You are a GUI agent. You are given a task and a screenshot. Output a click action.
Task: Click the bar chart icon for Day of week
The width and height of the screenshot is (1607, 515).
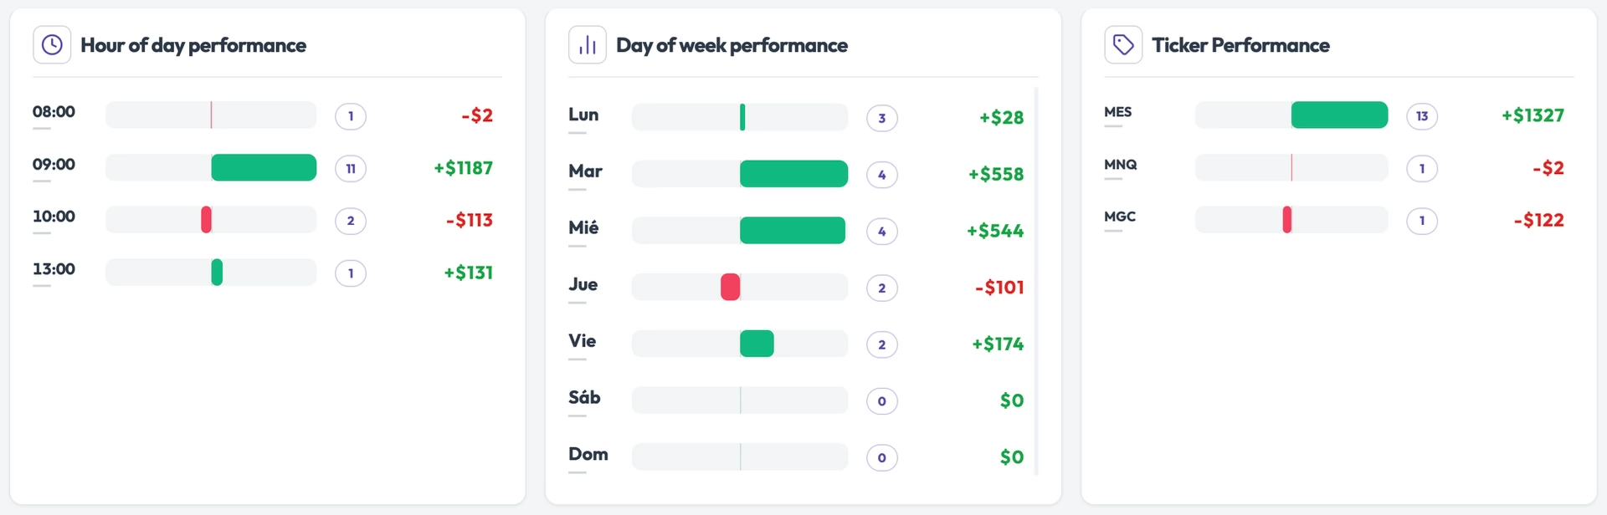[588, 45]
